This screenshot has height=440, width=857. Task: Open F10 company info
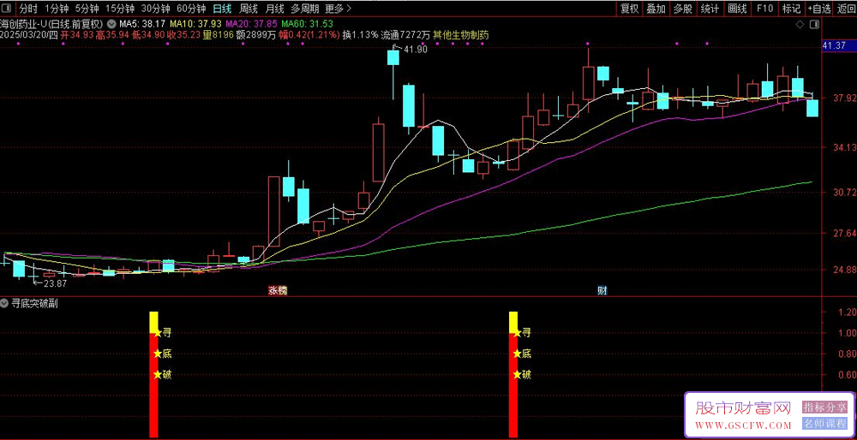pos(764,9)
